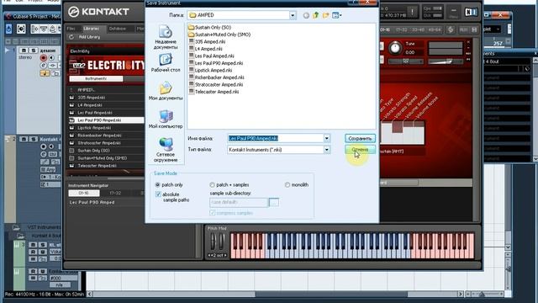Solo Cubase track 1
The image size is (538, 303).
click(x=34, y=50)
